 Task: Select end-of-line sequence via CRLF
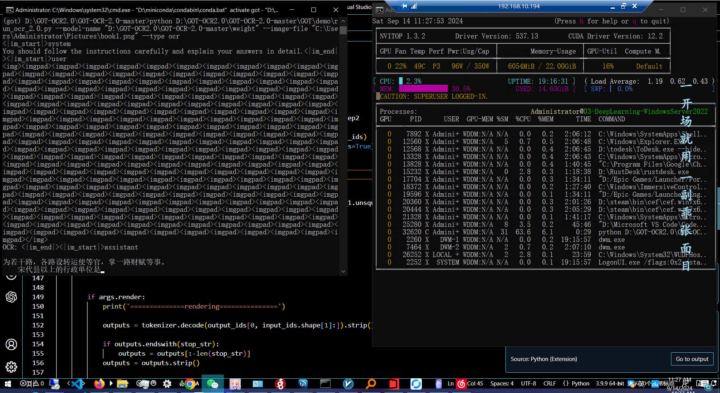pos(549,384)
